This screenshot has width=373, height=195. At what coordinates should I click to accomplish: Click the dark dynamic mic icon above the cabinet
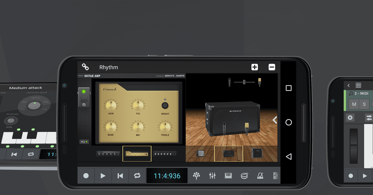coord(229,82)
